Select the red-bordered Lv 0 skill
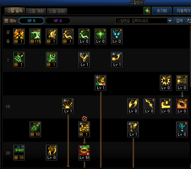 point(182,106)
